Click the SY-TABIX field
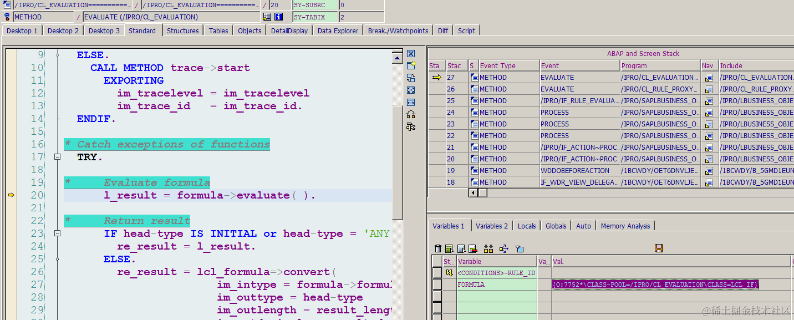 (x=314, y=17)
